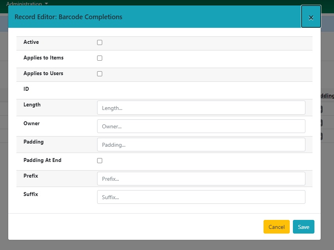This screenshot has height=250, width=334.
Task: Check the Applies to Users checkbox
Action: click(99, 73)
